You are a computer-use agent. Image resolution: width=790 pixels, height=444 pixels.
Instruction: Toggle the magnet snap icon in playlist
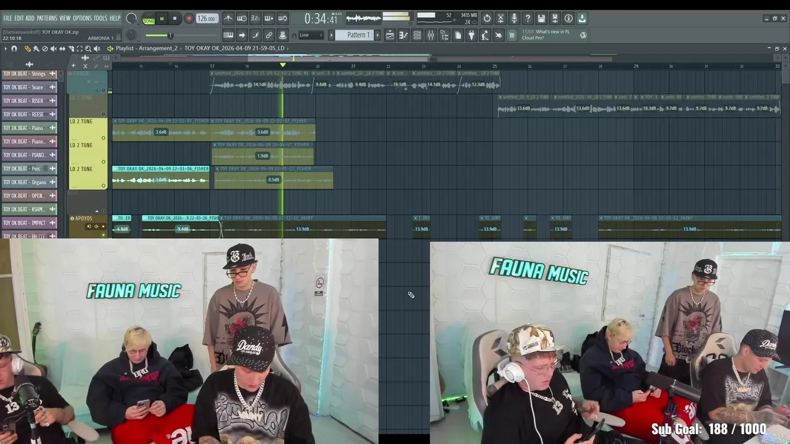[x=14, y=48]
